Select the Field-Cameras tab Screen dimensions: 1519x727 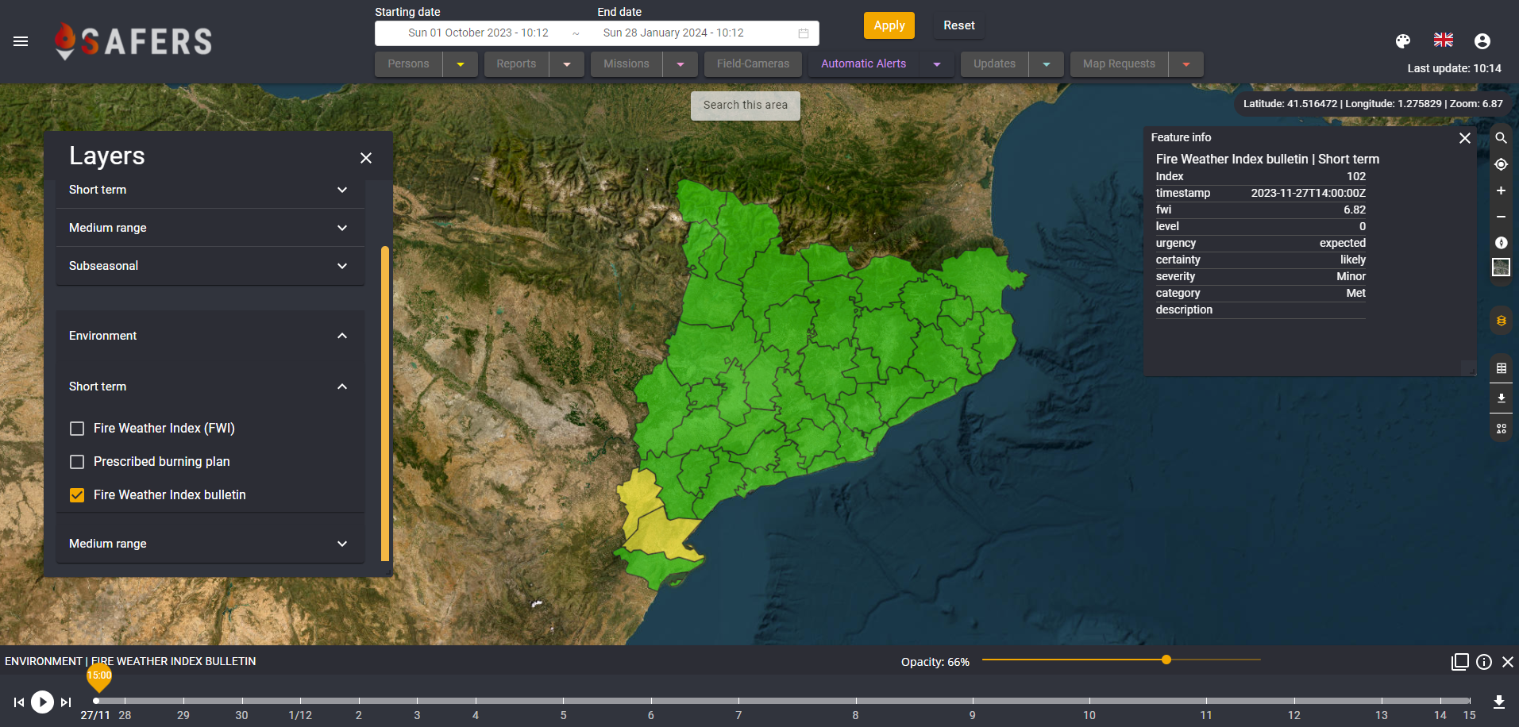(x=753, y=64)
